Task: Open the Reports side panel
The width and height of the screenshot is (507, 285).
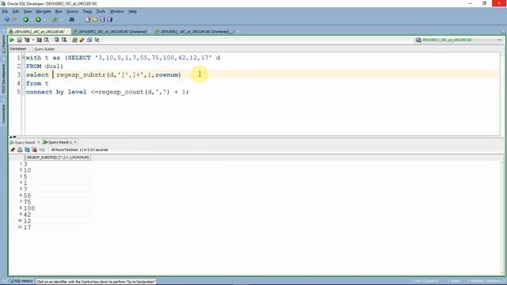Action: point(3,44)
